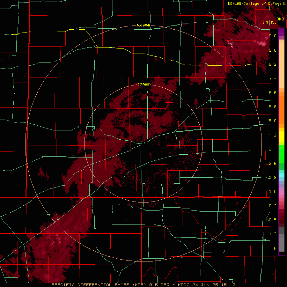287x287 pixels.
Task: Click the 4.2 legend value
Action: (273, 135)
